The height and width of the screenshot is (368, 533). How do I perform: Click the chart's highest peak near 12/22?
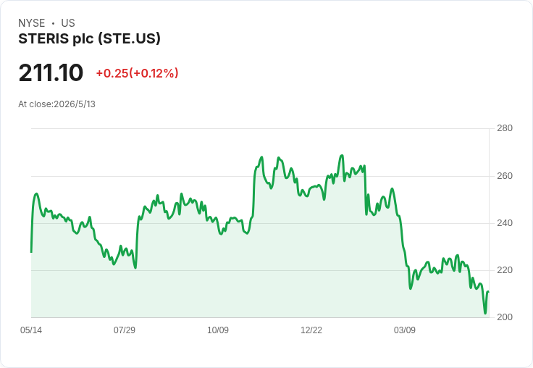pos(342,156)
